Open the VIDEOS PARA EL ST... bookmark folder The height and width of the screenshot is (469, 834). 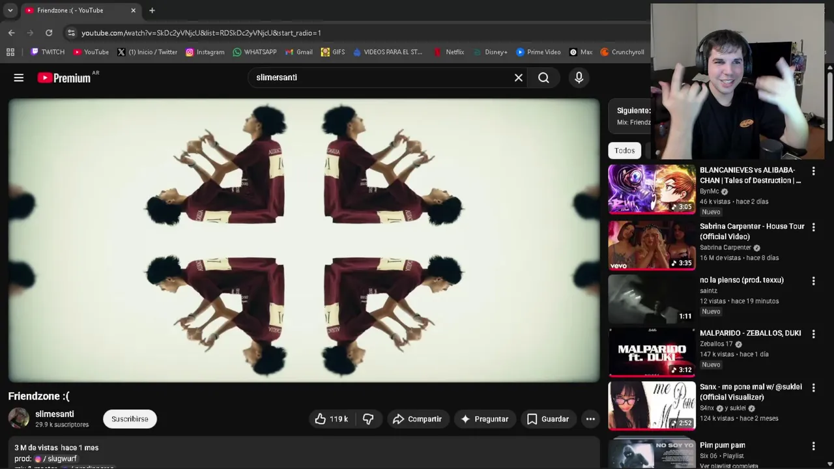click(x=388, y=52)
